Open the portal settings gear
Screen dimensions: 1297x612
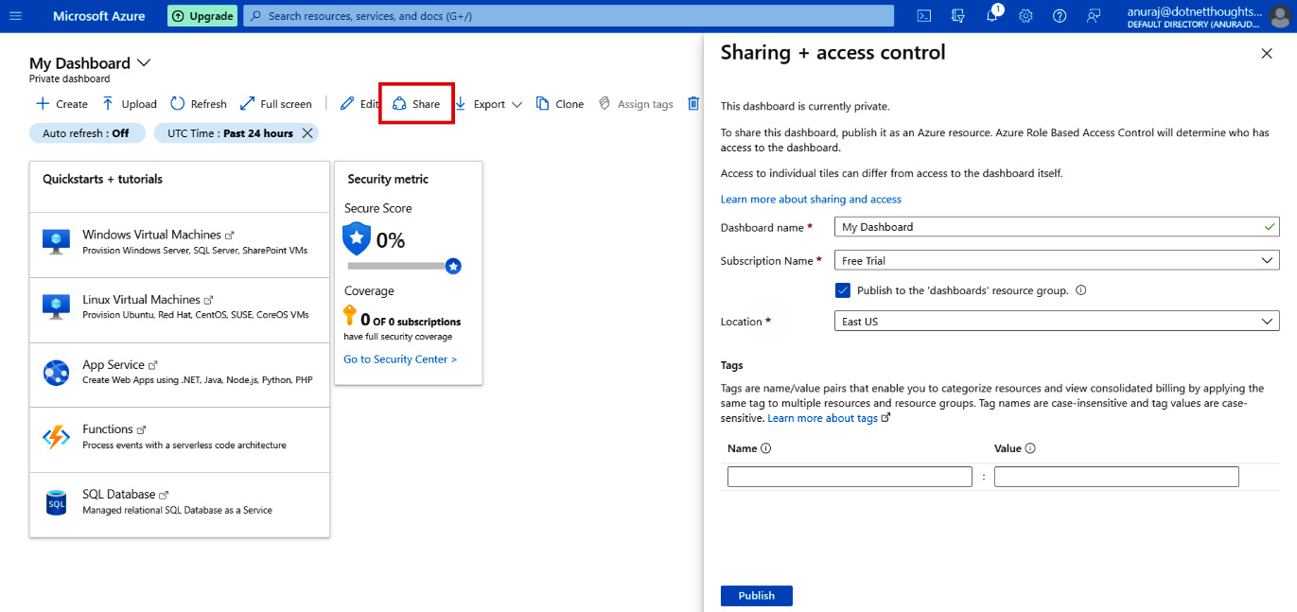pyautogui.click(x=1025, y=15)
